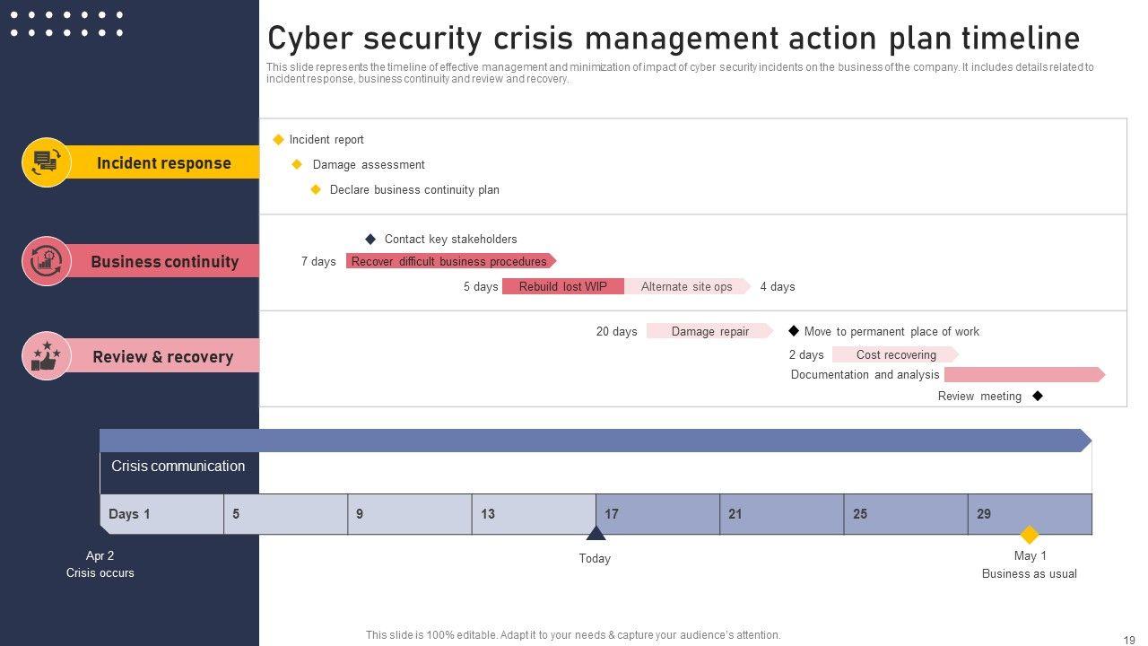Click the Today triangle marker
Screen dimensions: 1148x646
(x=596, y=534)
